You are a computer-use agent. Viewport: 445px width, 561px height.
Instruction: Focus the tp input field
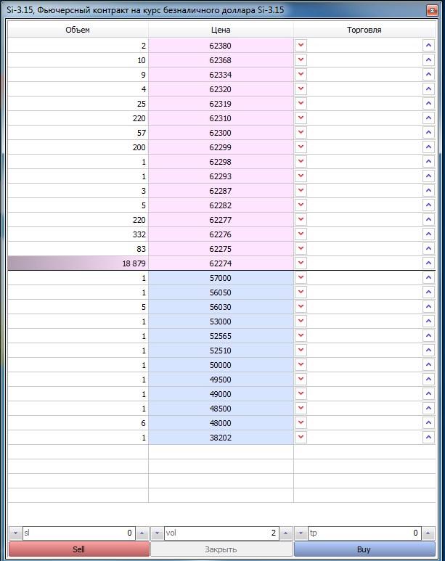[364, 533]
